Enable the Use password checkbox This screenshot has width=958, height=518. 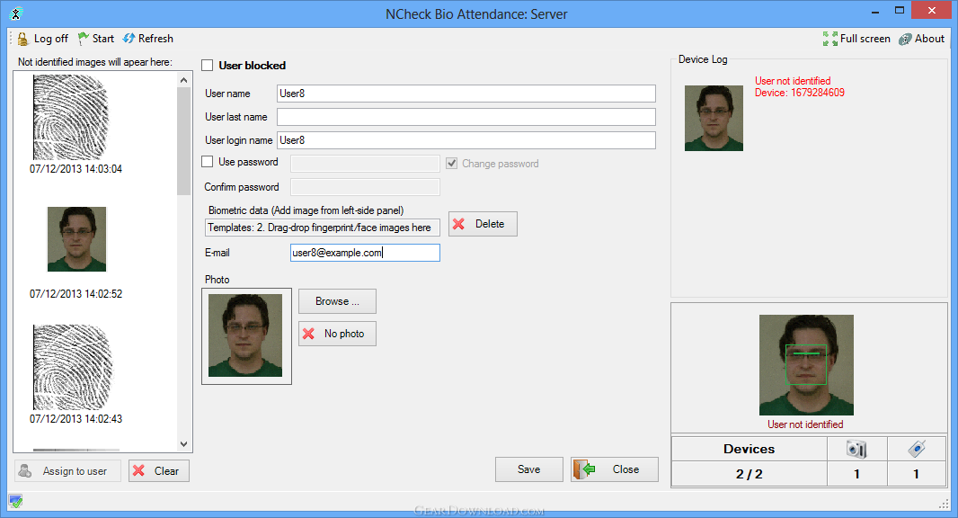pos(208,162)
